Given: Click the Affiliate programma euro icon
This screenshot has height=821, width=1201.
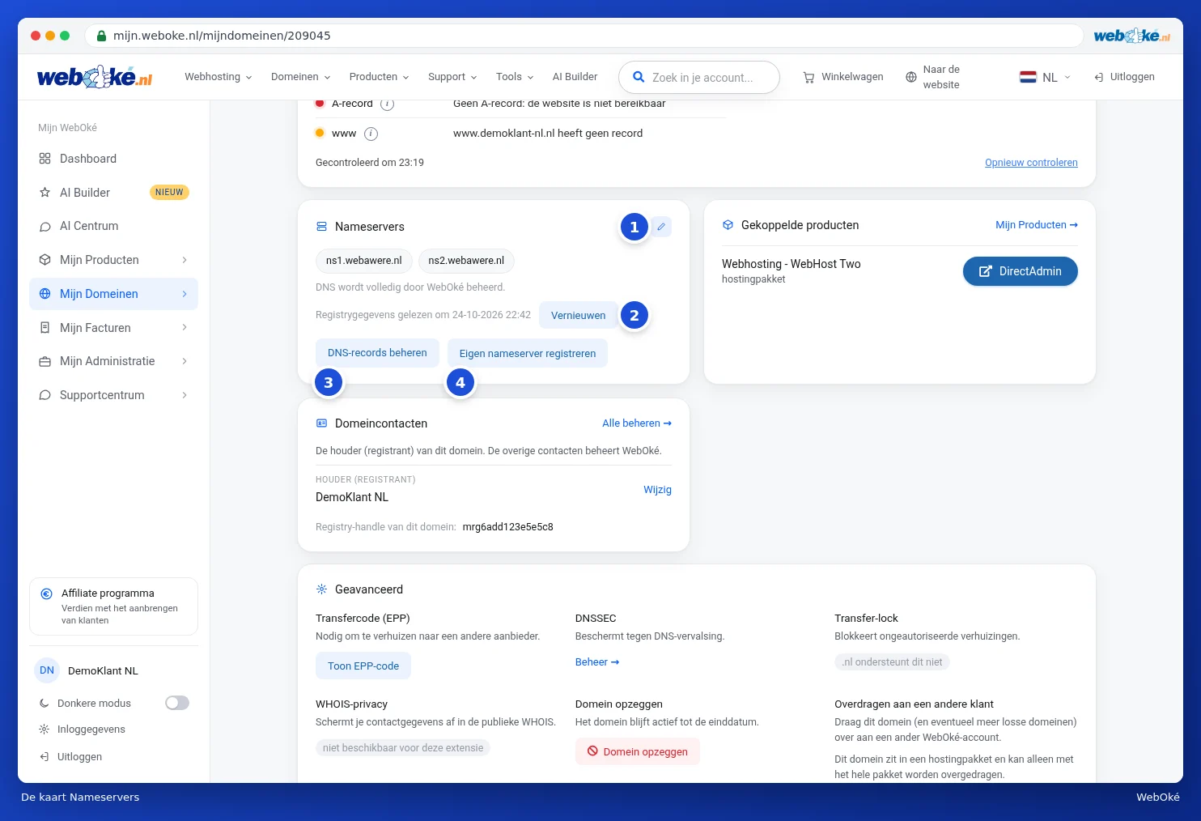Looking at the screenshot, I should (x=46, y=593).
